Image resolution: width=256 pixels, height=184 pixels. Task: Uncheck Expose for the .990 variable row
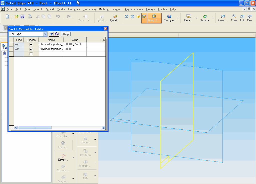click(31, 49)
